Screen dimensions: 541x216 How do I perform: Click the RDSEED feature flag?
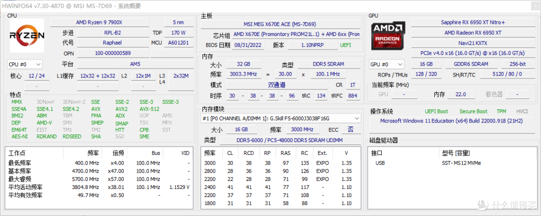pyautogui.click(x=72, y=136)
